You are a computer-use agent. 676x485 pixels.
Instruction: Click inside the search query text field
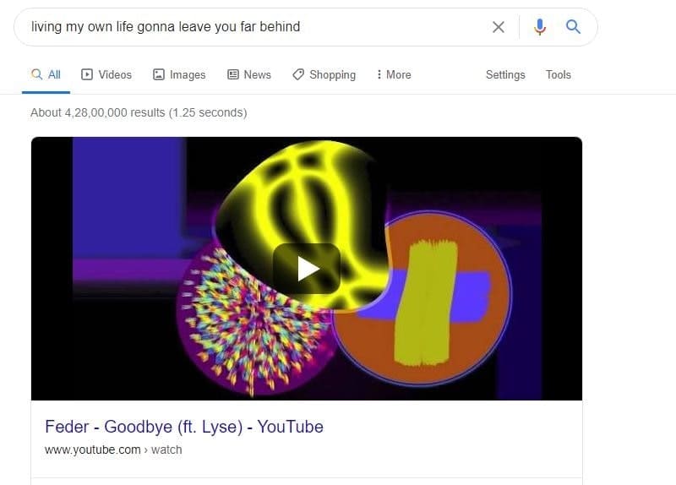point(250,27)
